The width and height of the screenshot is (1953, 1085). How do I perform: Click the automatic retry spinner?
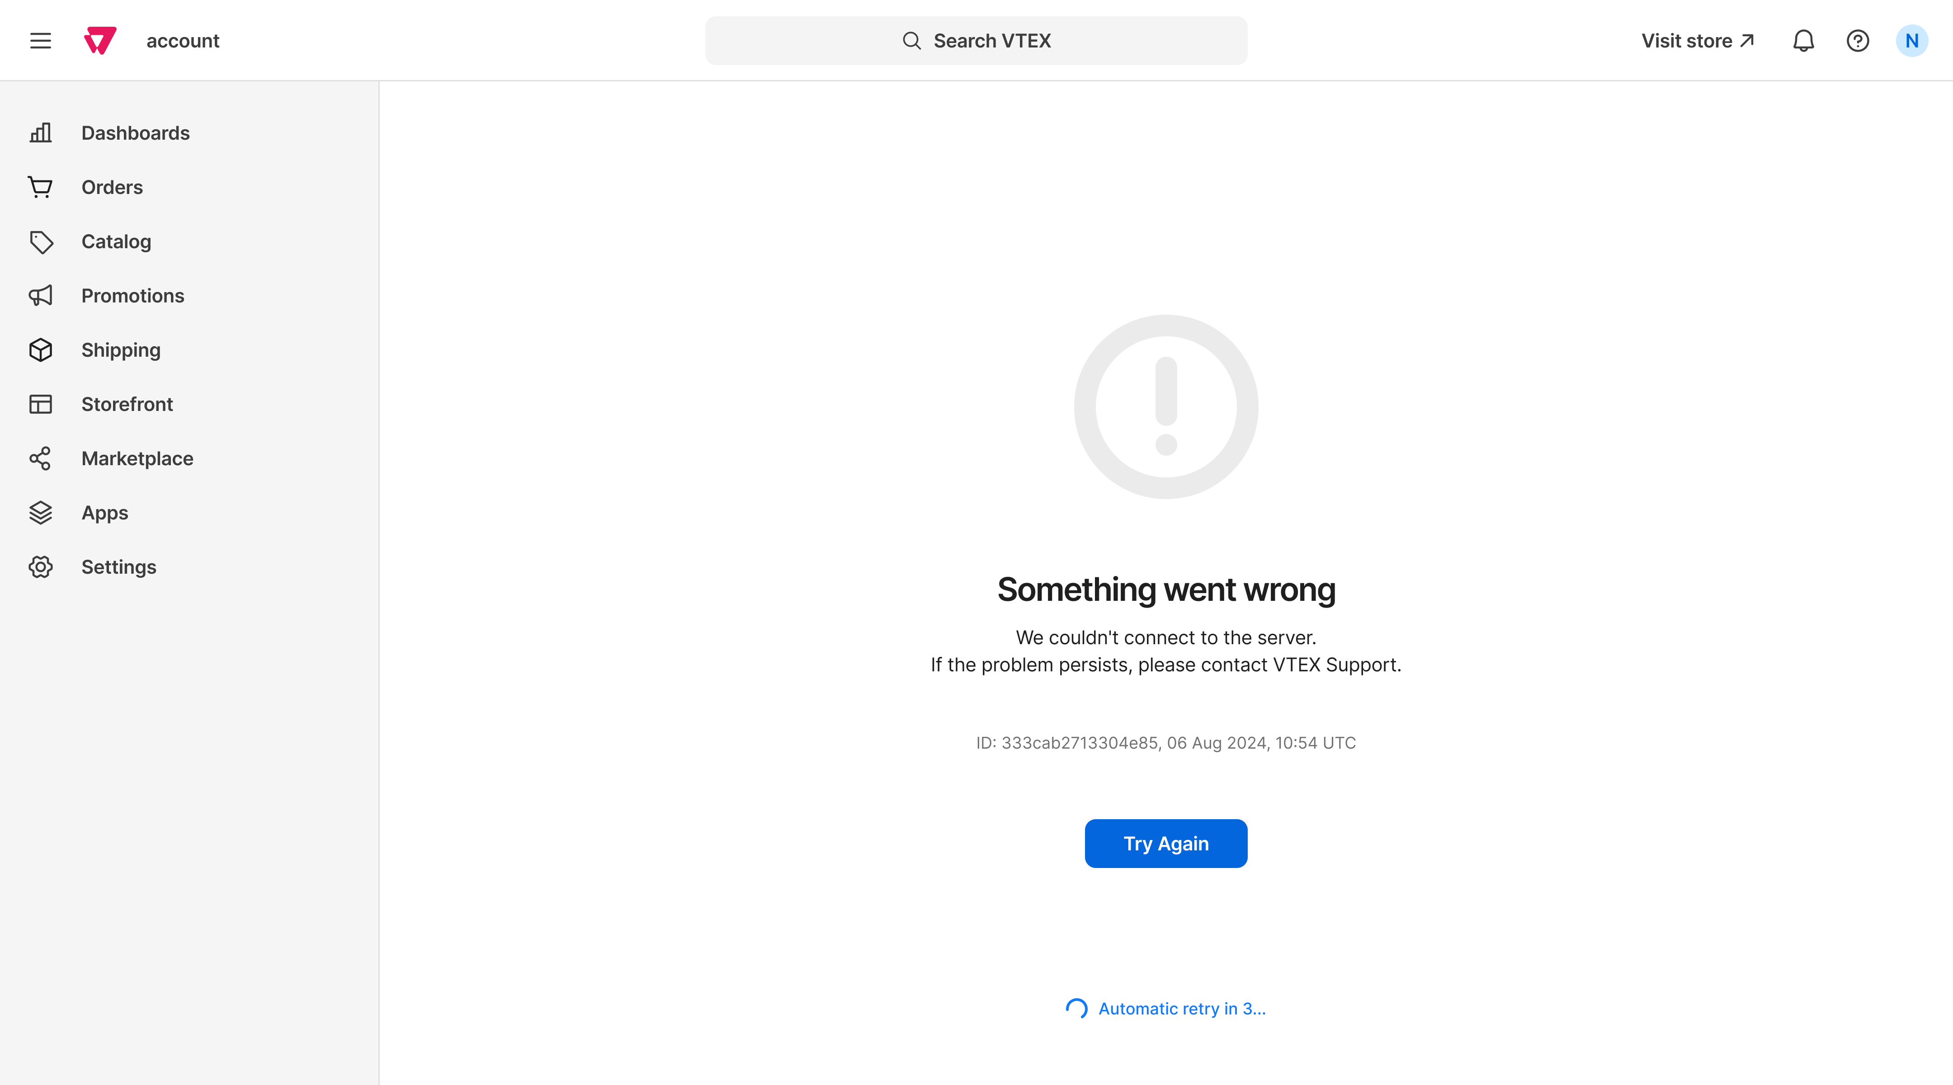click(1075, 1009)
